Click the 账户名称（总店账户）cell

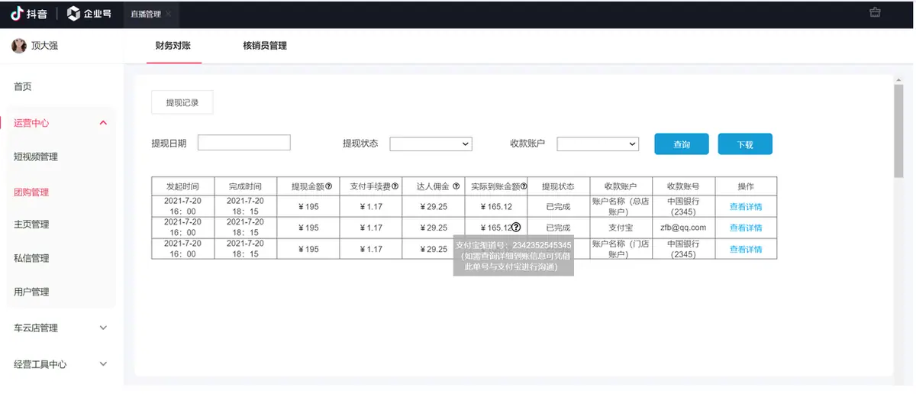tap(621, 206)
